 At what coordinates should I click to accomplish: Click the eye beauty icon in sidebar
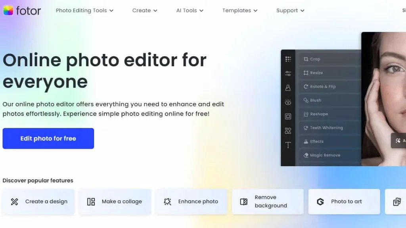point(288,102)
